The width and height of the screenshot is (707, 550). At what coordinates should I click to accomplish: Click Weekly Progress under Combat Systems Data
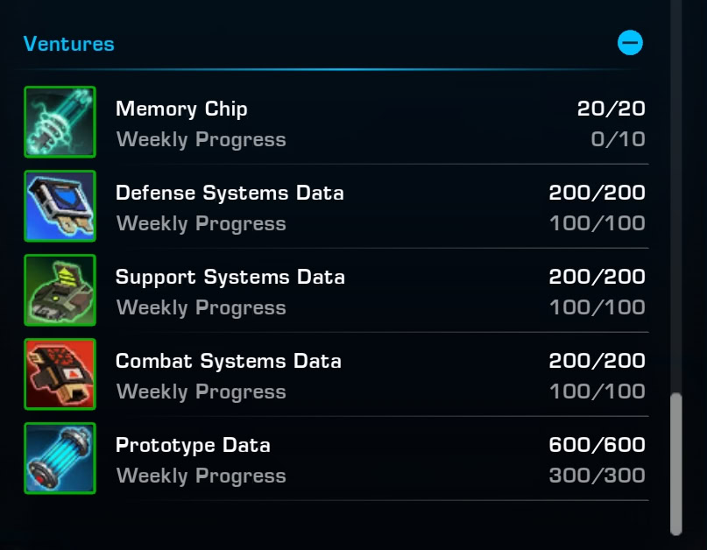[x=201, y=392]
